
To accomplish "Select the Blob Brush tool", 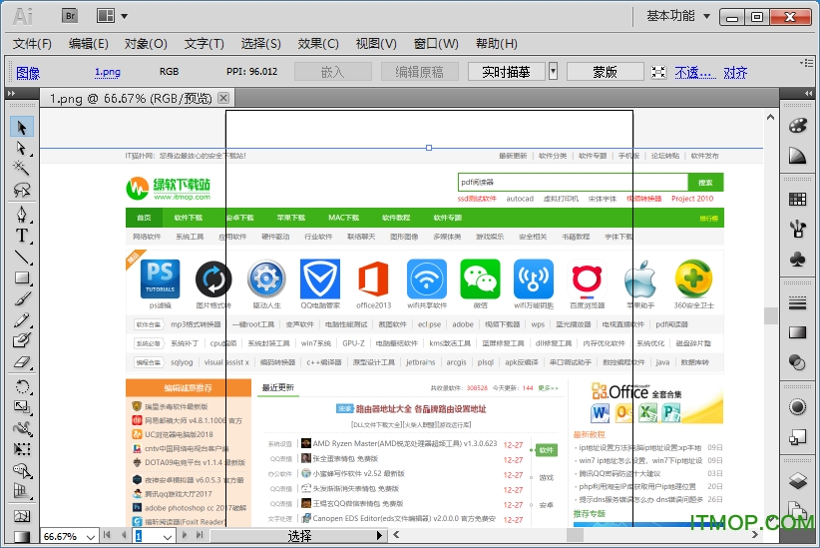I will click(21, 340).
